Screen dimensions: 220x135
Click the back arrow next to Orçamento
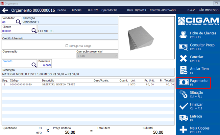pyautogui.click(x=5, y=10)
